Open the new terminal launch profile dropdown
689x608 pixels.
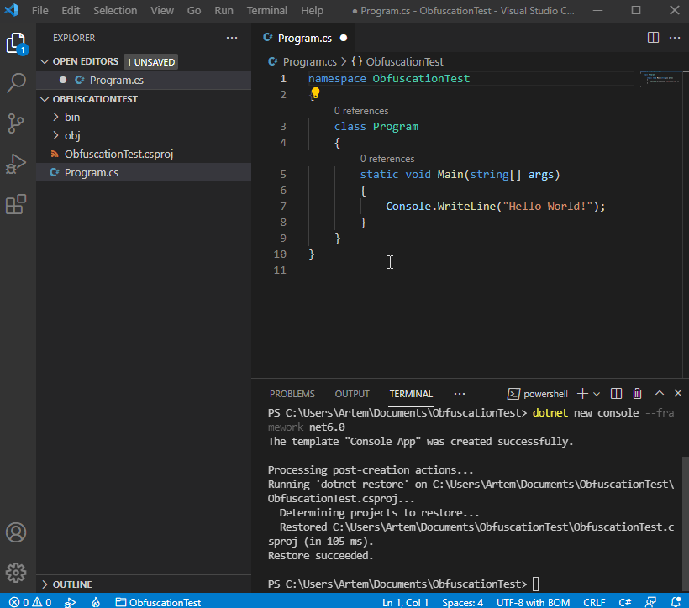597,394
